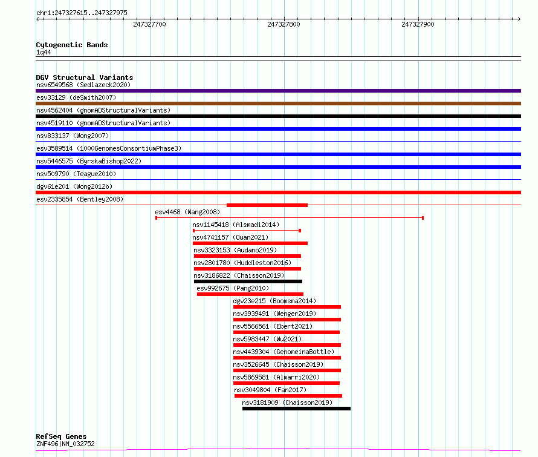This screenshot has height=457, width=538.
Task: Click the chr1:247327615..247327975 region label
Action: click(82, 13)
